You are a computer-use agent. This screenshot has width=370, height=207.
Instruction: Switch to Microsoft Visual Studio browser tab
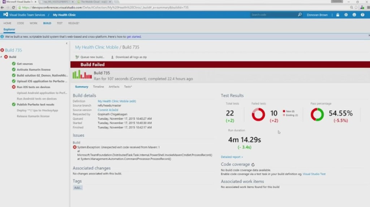tap(19, 2)
